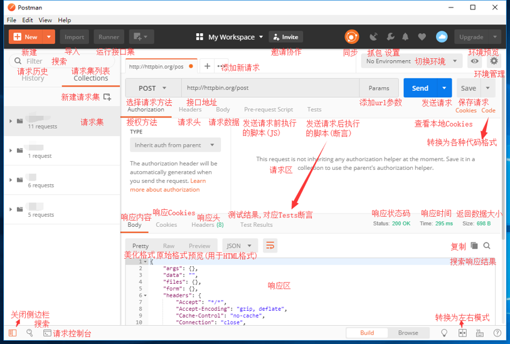
Task: Open the workspace grid icon
Action: tap(199, 37)
